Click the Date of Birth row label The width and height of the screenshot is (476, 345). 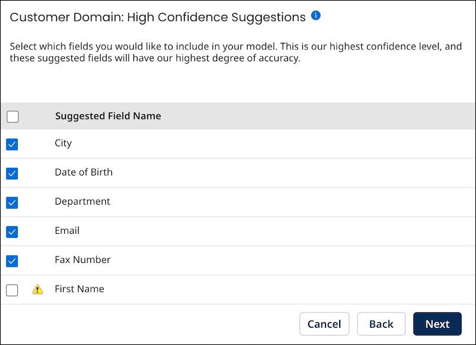pos(83,172)
